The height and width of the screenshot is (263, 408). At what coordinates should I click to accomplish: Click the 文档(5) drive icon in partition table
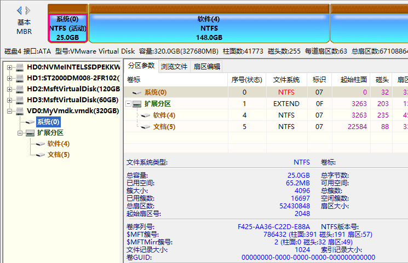coord(146,126)
